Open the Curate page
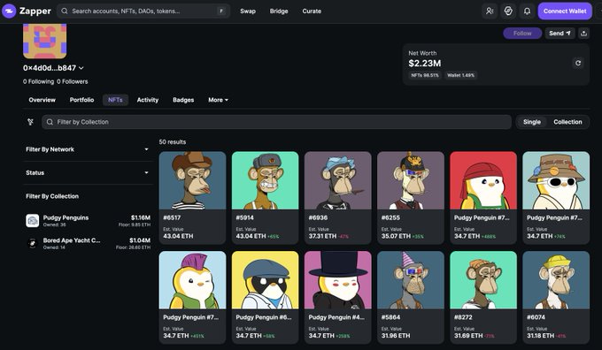The width and height of the screenshot is (602, 350). [312, 11]
